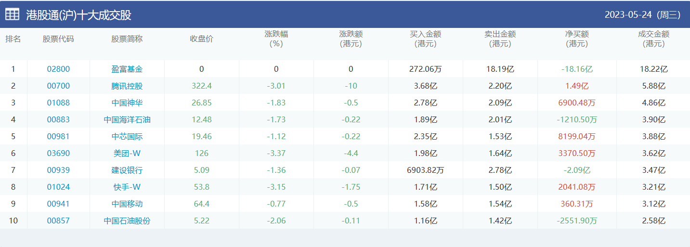
Task: Open 中国海洋石油 stock page
Action: 127,120
